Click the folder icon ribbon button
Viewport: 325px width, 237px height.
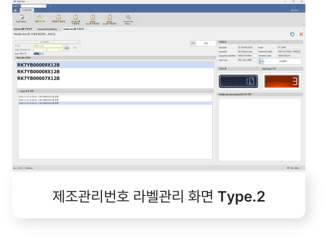[40, 19]
